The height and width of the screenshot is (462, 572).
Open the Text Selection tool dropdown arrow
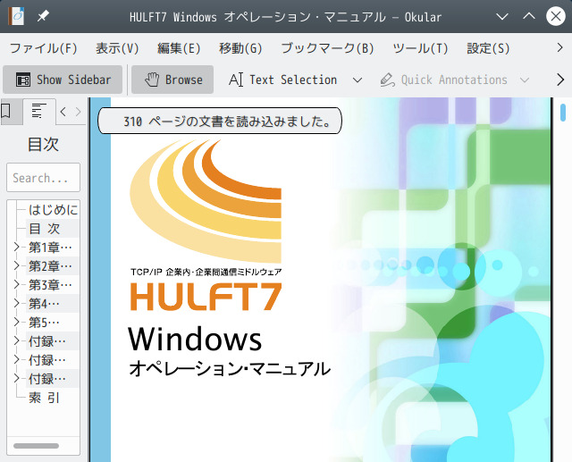[357, 80]
